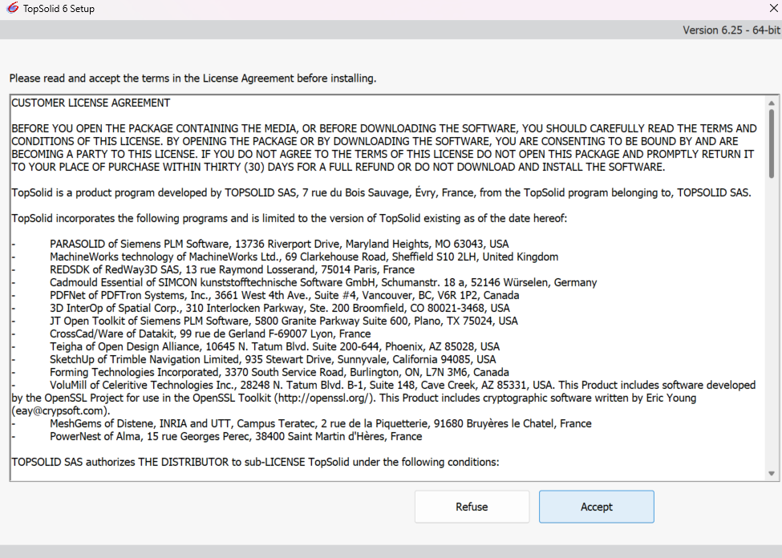782x558 pixels.
Task: Click the 'TopSolid is a product program' sentence
Action: pos(382,192)
